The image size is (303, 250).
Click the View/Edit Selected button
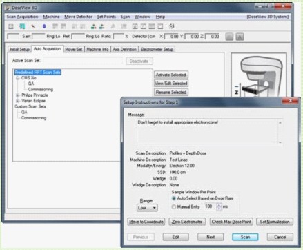point(171,84)
